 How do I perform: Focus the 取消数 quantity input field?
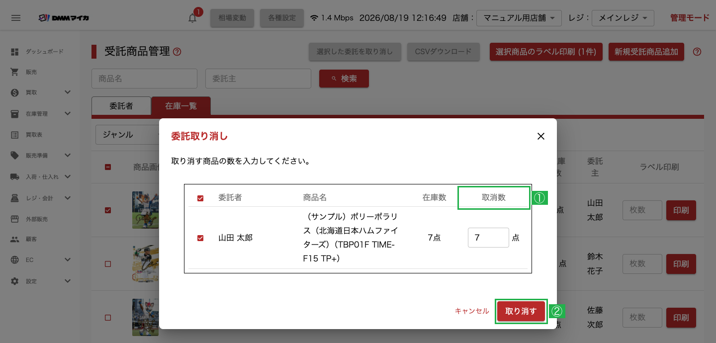tap(488, 238)
